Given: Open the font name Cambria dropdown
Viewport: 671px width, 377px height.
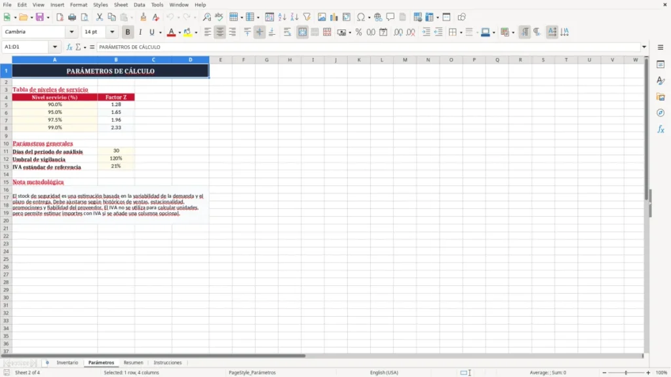Looking at the screenshot, I should click(x=71, y=32).
